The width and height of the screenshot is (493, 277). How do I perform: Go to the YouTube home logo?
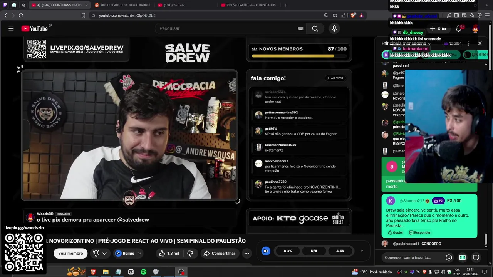[35, 28]
